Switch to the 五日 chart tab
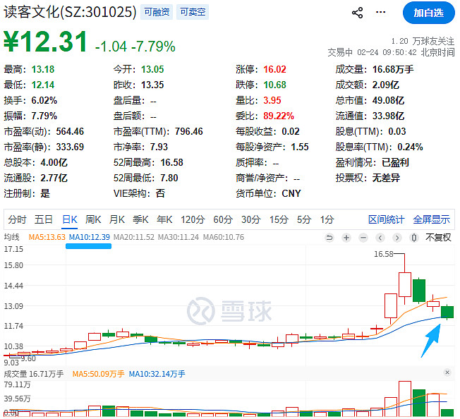Screen dimensions: 460x419 44,219
